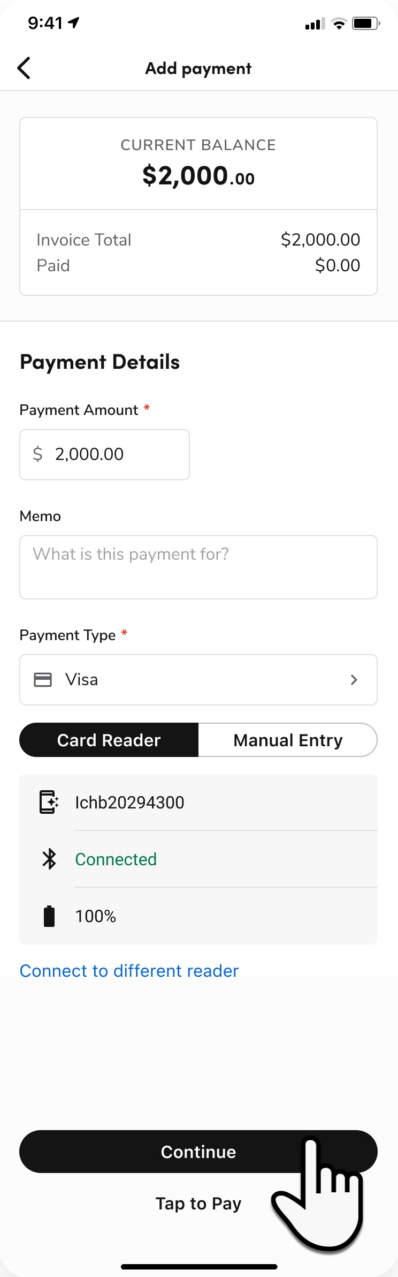Open Connect to different reader link
Viewport: 398px width, 1277px height.
pyautogui.click(x=128, y=971)
